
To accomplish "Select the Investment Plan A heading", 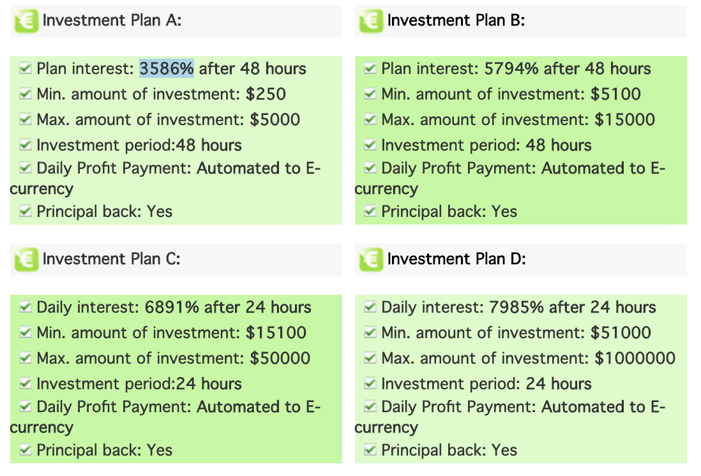I will coord(112,20).
